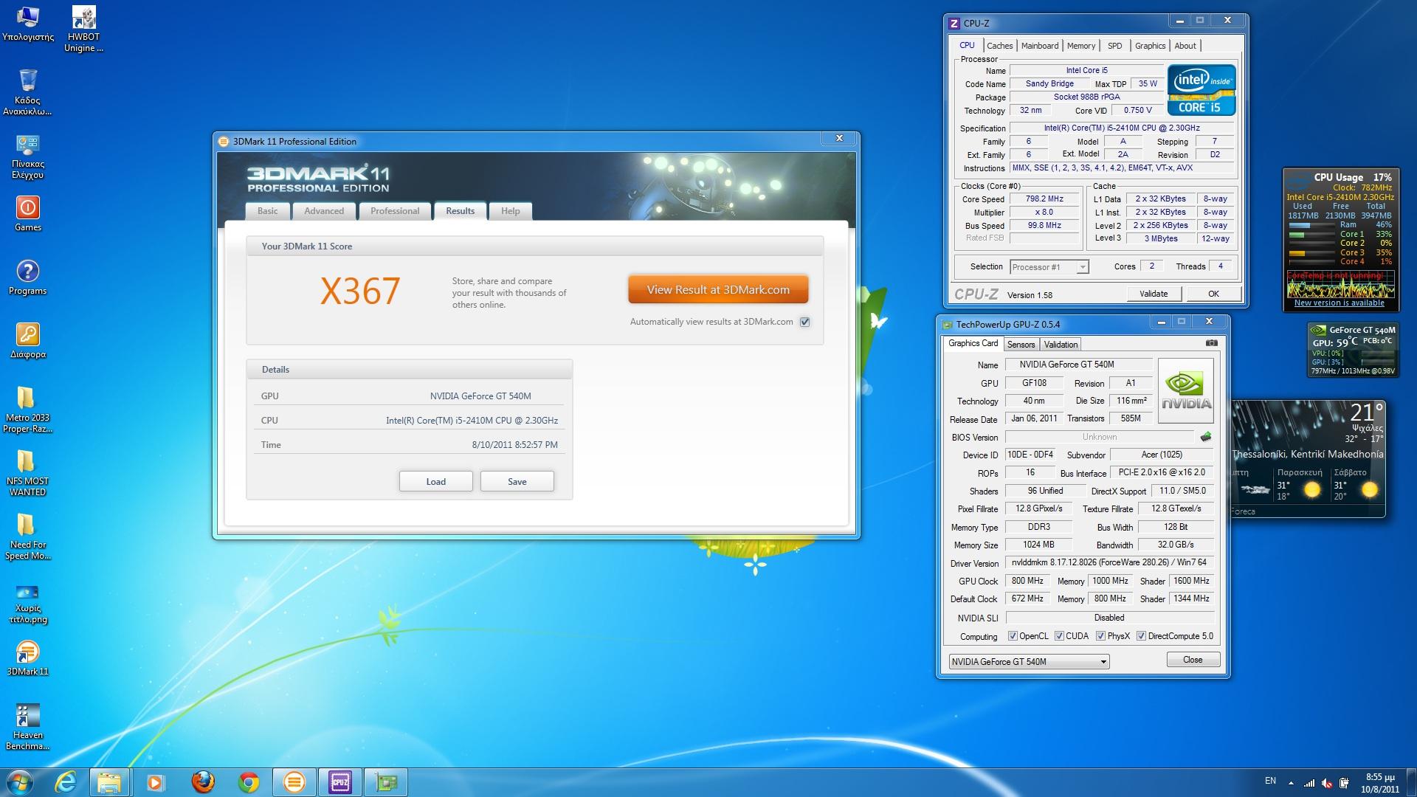Viewport: 1417px width, 797px height.
Task: Click GPU-Z screenshot camera icon
Action: (1211, 343)
